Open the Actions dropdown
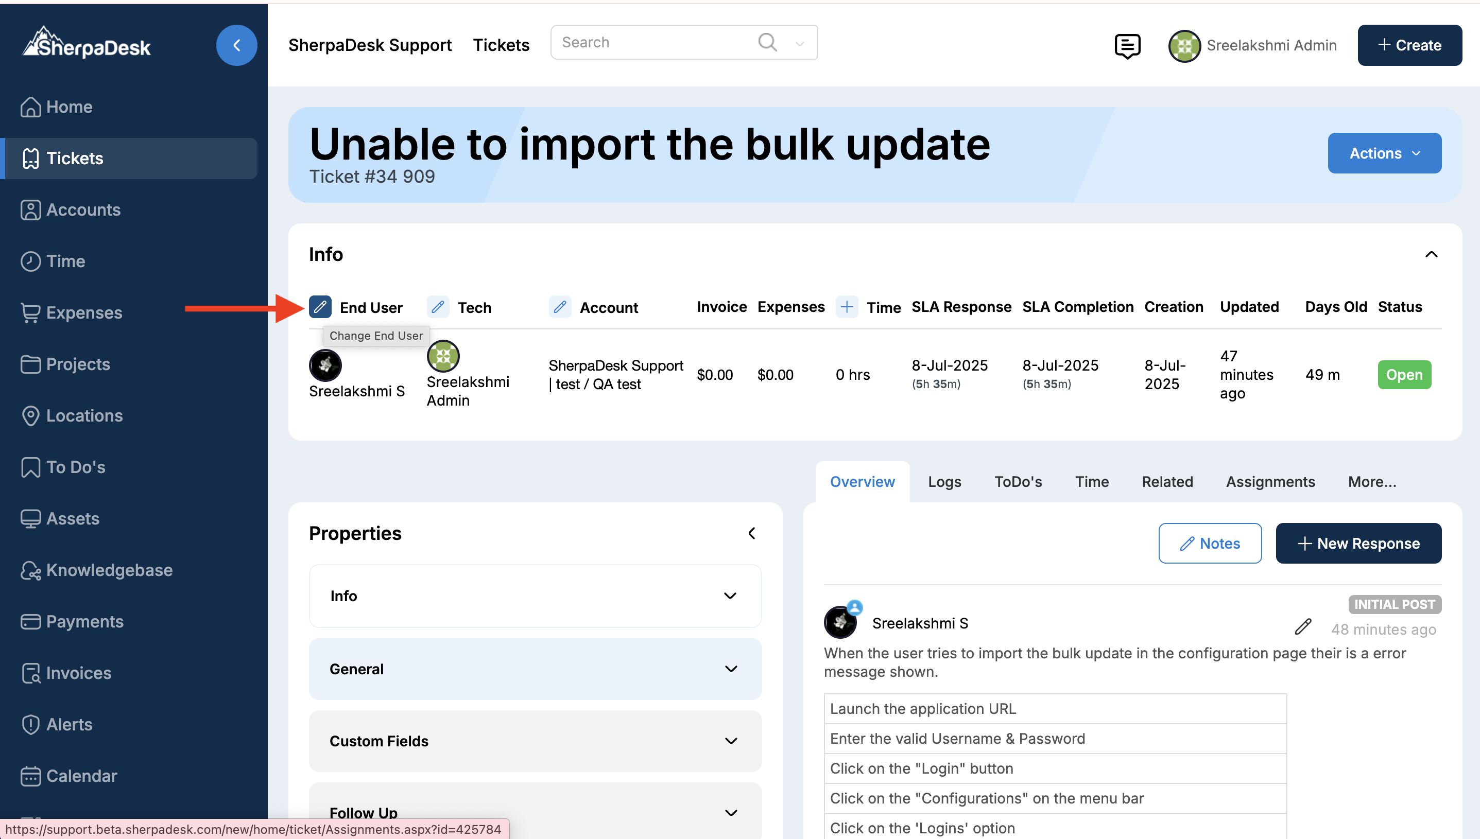Image resolution: width=1480 pixels, height=839 pixels. tap(1384, 153)
